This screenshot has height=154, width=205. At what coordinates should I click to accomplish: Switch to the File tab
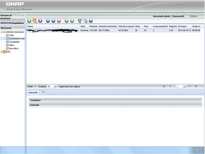pyautogui.click(x=43, y=92)
